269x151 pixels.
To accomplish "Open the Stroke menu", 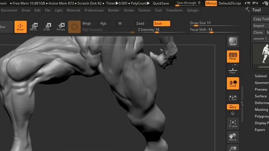I will (x=129, y=10).
